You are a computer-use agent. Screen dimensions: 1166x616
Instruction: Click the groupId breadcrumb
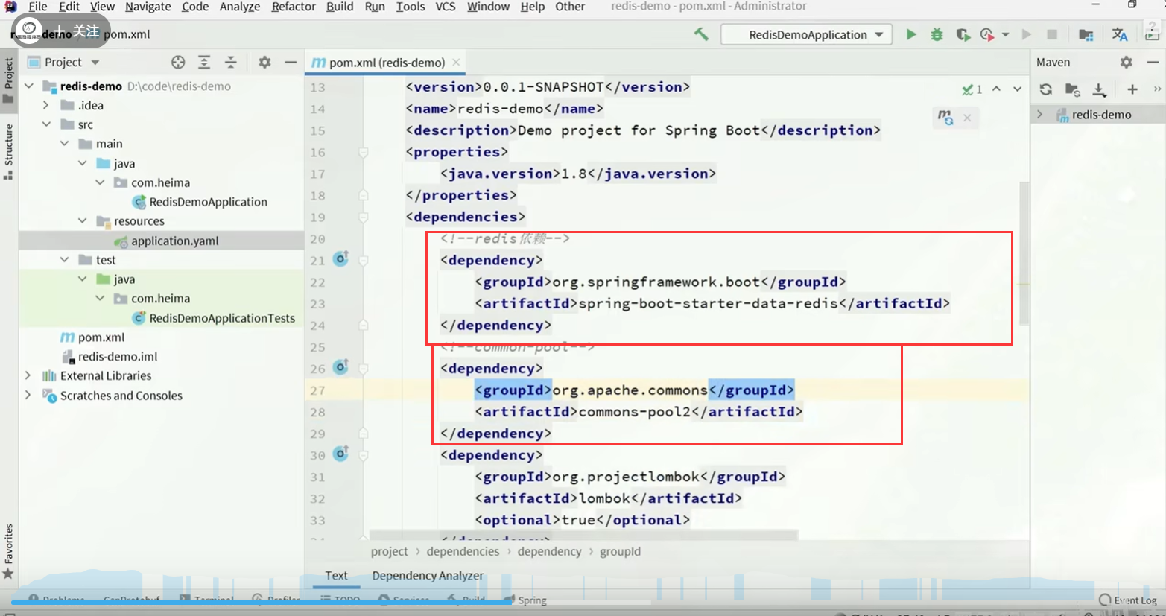(x=620, y=551)
